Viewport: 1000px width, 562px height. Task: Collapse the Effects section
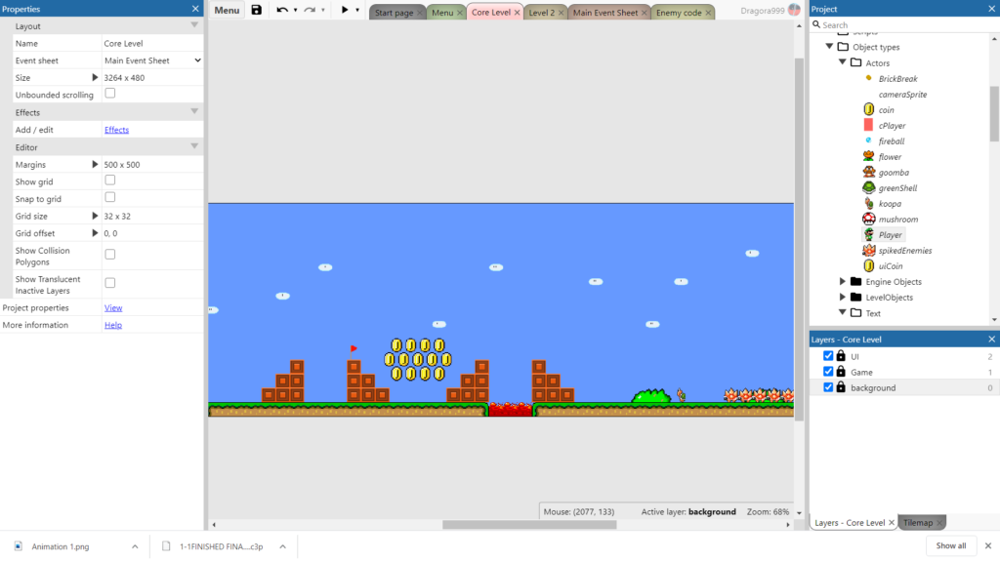[x=194, y=111]
